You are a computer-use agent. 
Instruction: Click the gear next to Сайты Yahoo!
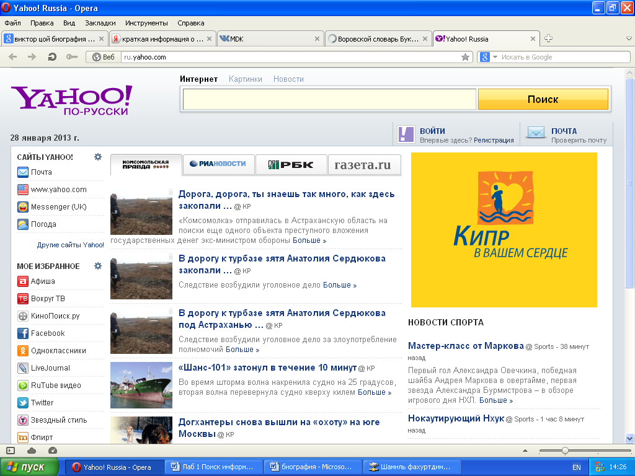98,157
